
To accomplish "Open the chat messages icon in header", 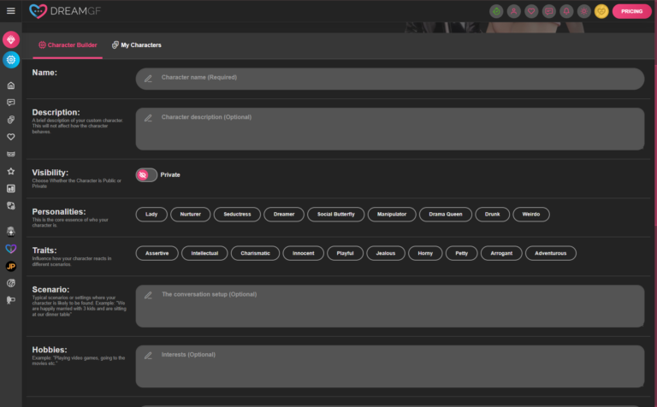I will tap(547, 11).
